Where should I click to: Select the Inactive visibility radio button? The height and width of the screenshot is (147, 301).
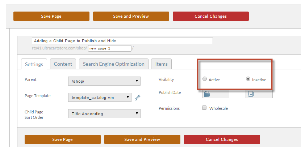248,79
